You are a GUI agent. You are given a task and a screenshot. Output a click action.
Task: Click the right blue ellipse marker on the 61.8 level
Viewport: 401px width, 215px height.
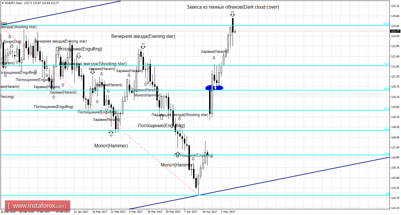tap(219, 88)
